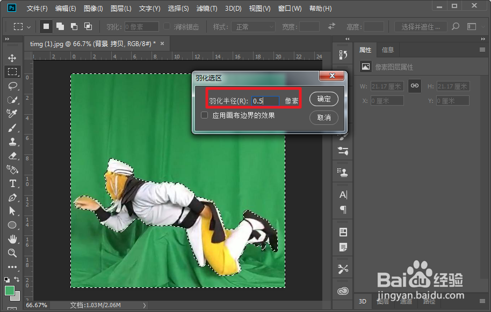Click the search magnifier in options bar
The height and width of the screenshot is (312, 491).
pyautogui.click(x=456, y=27)
